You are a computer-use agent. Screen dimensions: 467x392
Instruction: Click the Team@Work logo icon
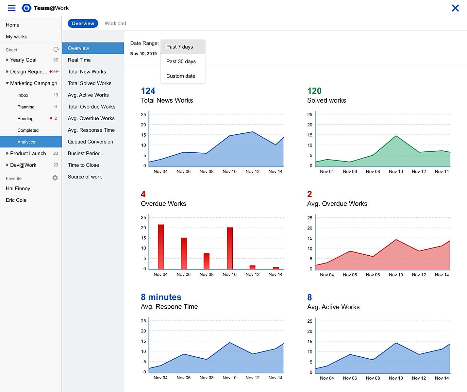pyautogui.click(x=26, y=8)
